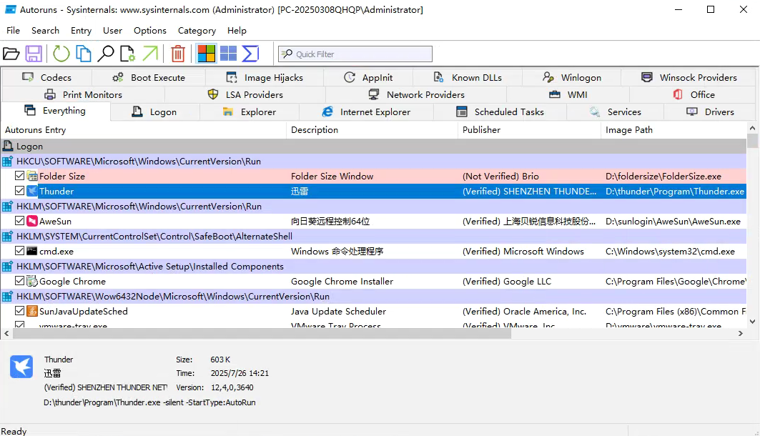Screen dimensions: 760x436
Task: Sort by Publisher column header
Action: pyautogui.click(x=529, y=130)
